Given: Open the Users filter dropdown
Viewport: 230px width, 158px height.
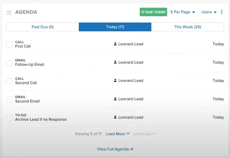Looking at the screenshot, I should (x=208, y=12).
